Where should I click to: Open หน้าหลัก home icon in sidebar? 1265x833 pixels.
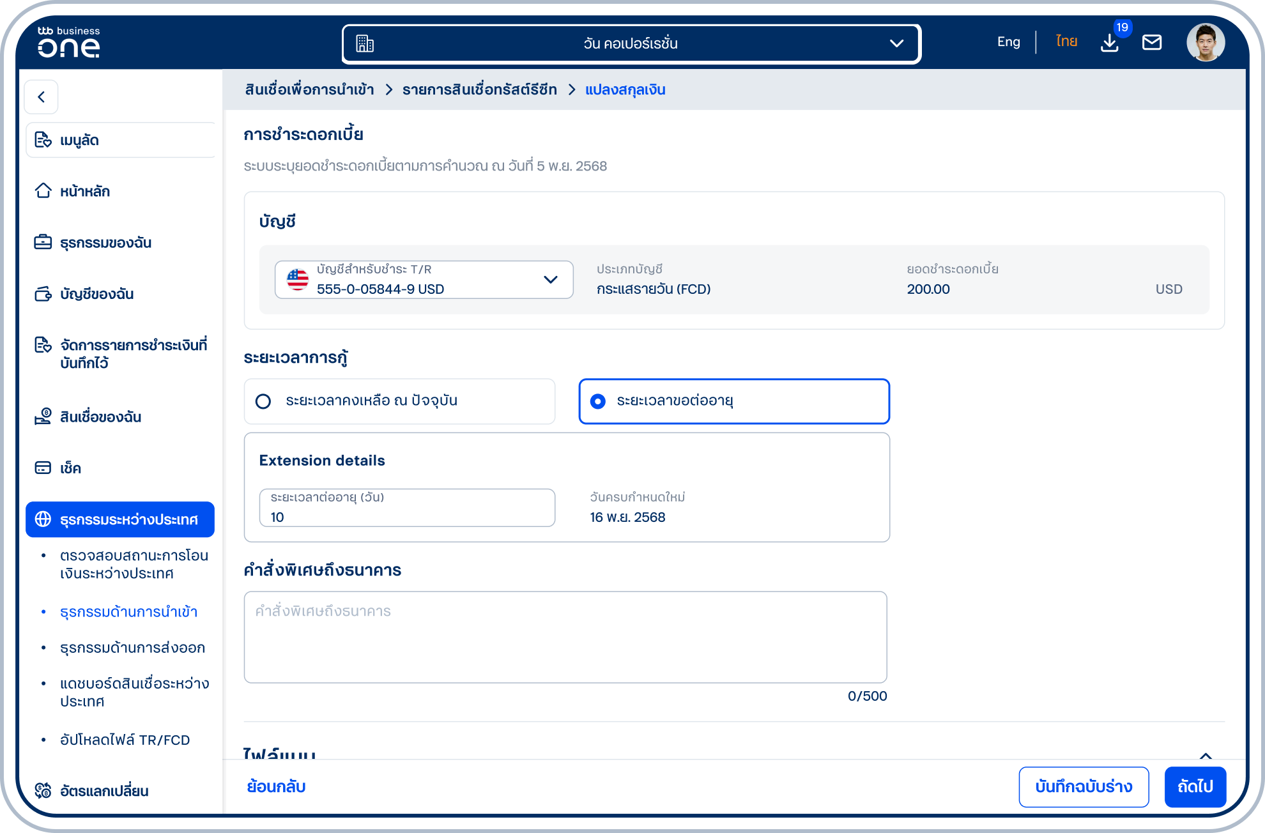[43, 191]
